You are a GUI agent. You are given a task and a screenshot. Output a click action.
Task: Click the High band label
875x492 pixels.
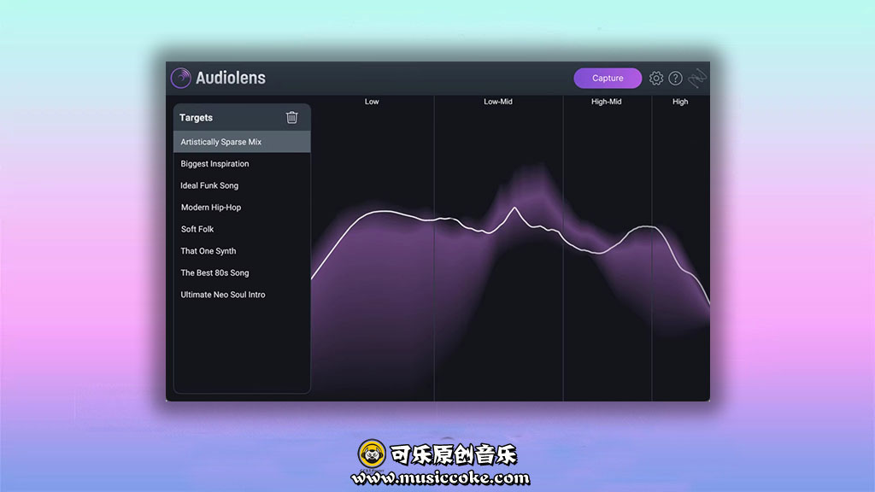tap(680, 102)
